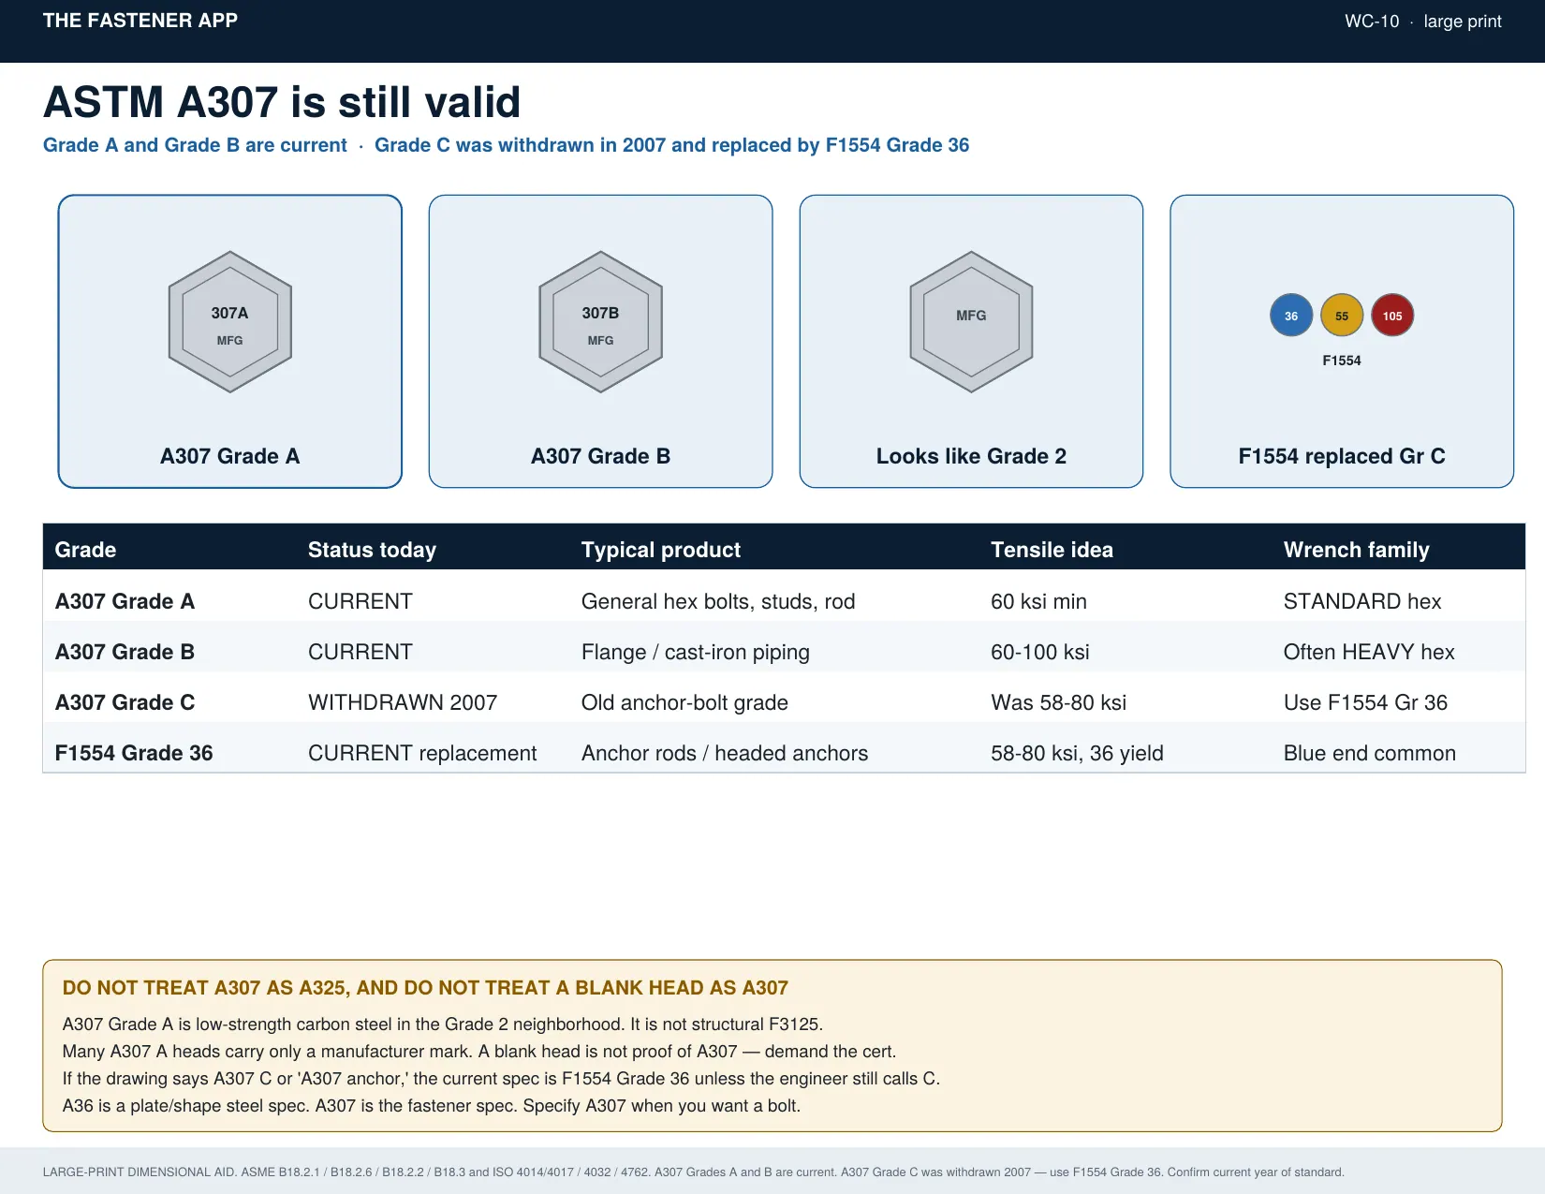
Task: Click the STANDARD hex cell
Action: coord(1362,601)
